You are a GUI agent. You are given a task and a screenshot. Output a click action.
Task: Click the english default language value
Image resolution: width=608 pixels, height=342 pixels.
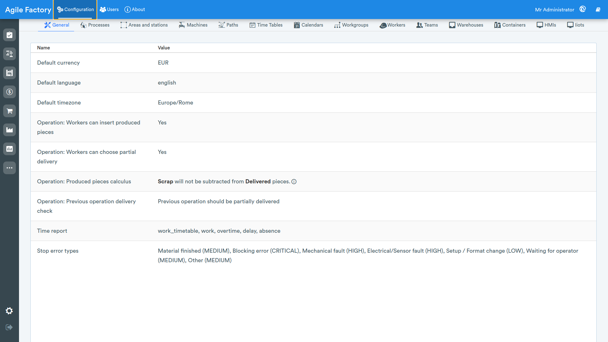(167, 83)
